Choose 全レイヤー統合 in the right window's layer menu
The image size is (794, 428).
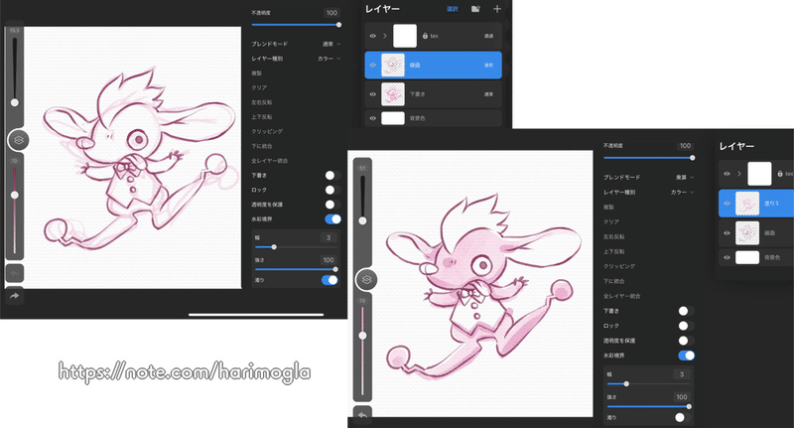click(x=621, y=296)
